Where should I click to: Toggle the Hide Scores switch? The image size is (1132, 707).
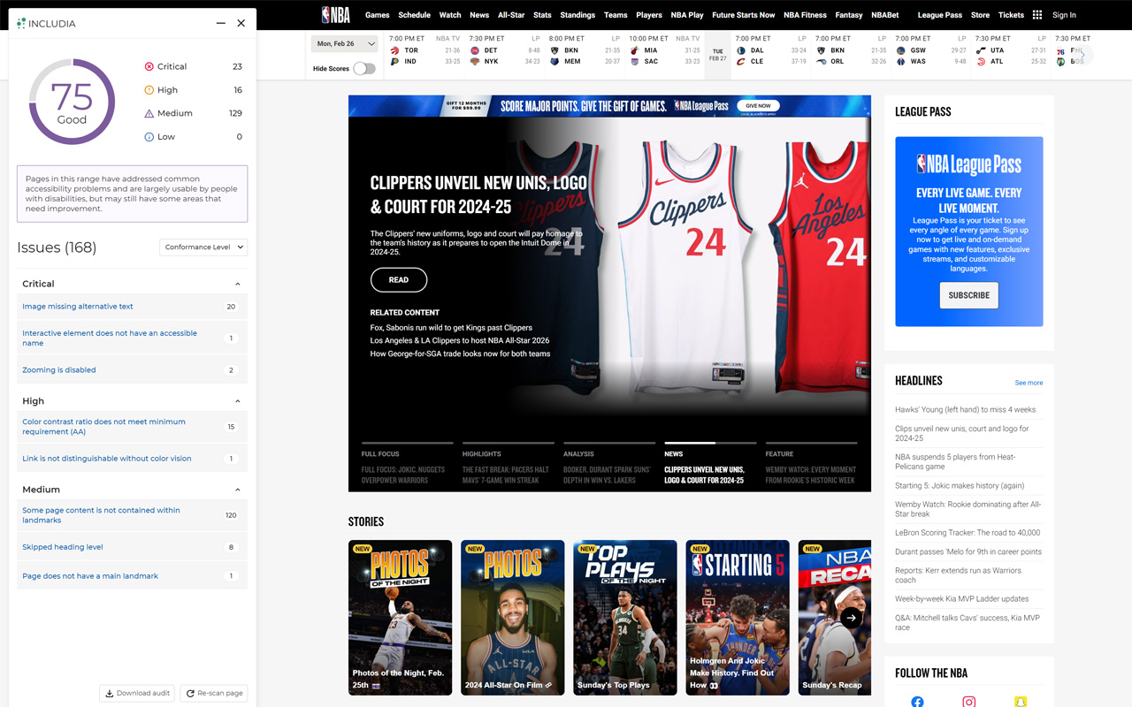coord(364,68)
